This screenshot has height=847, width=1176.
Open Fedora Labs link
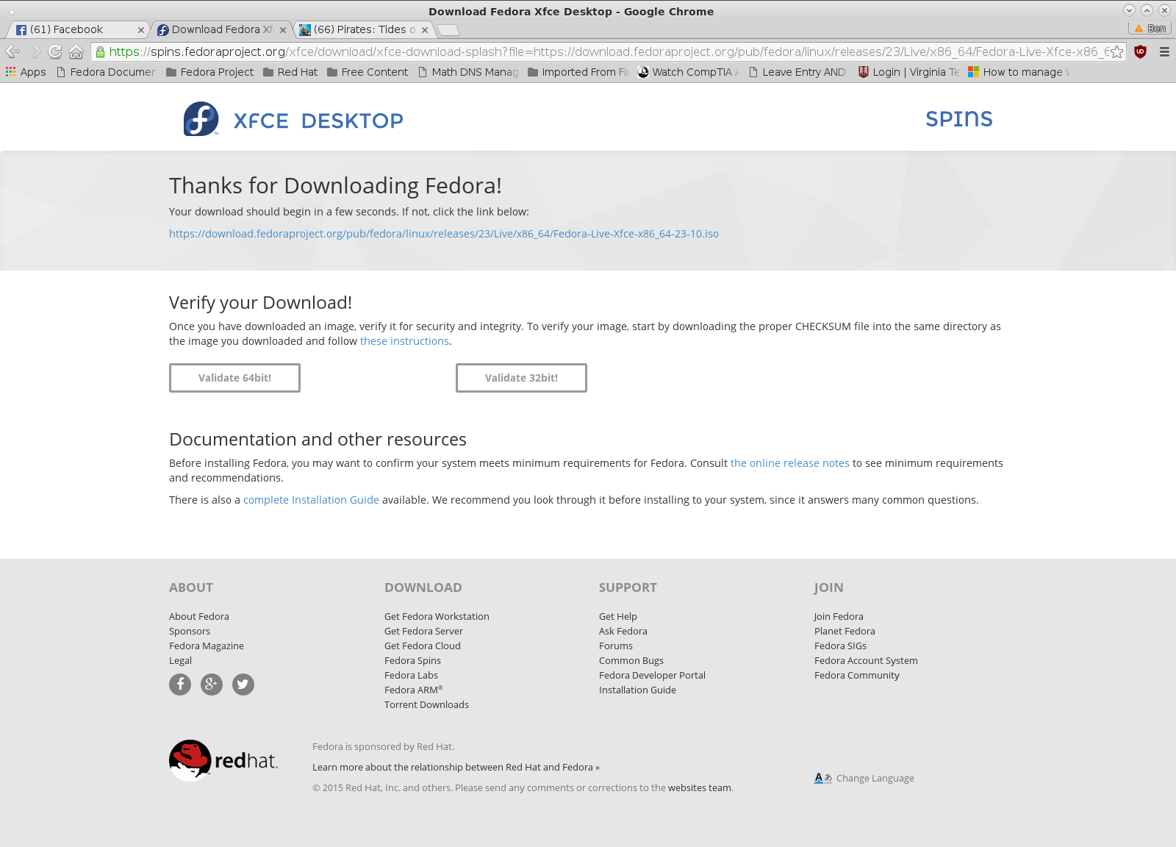click(411, 675)
